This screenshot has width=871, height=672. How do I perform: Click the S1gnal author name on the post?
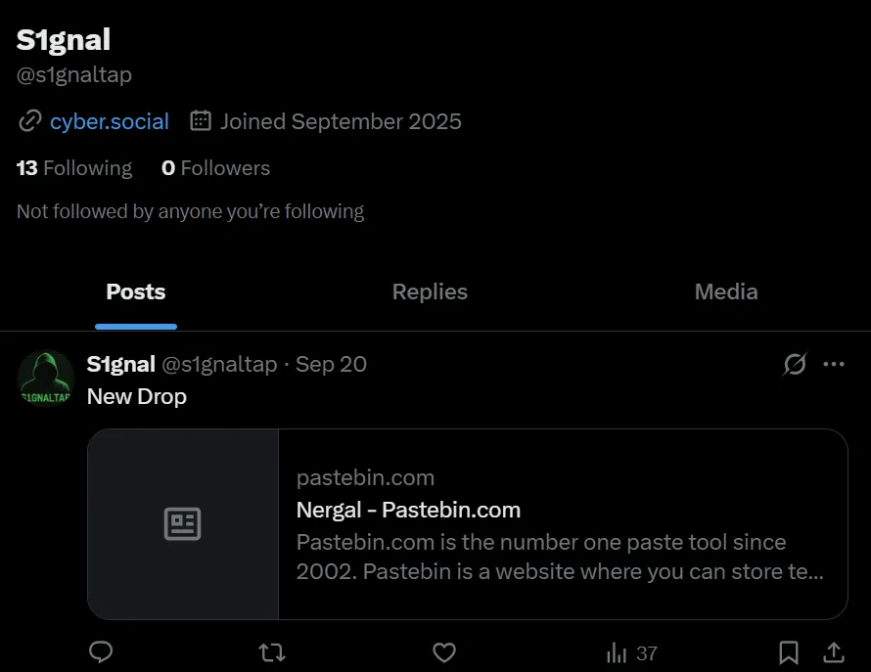[120, 365]
